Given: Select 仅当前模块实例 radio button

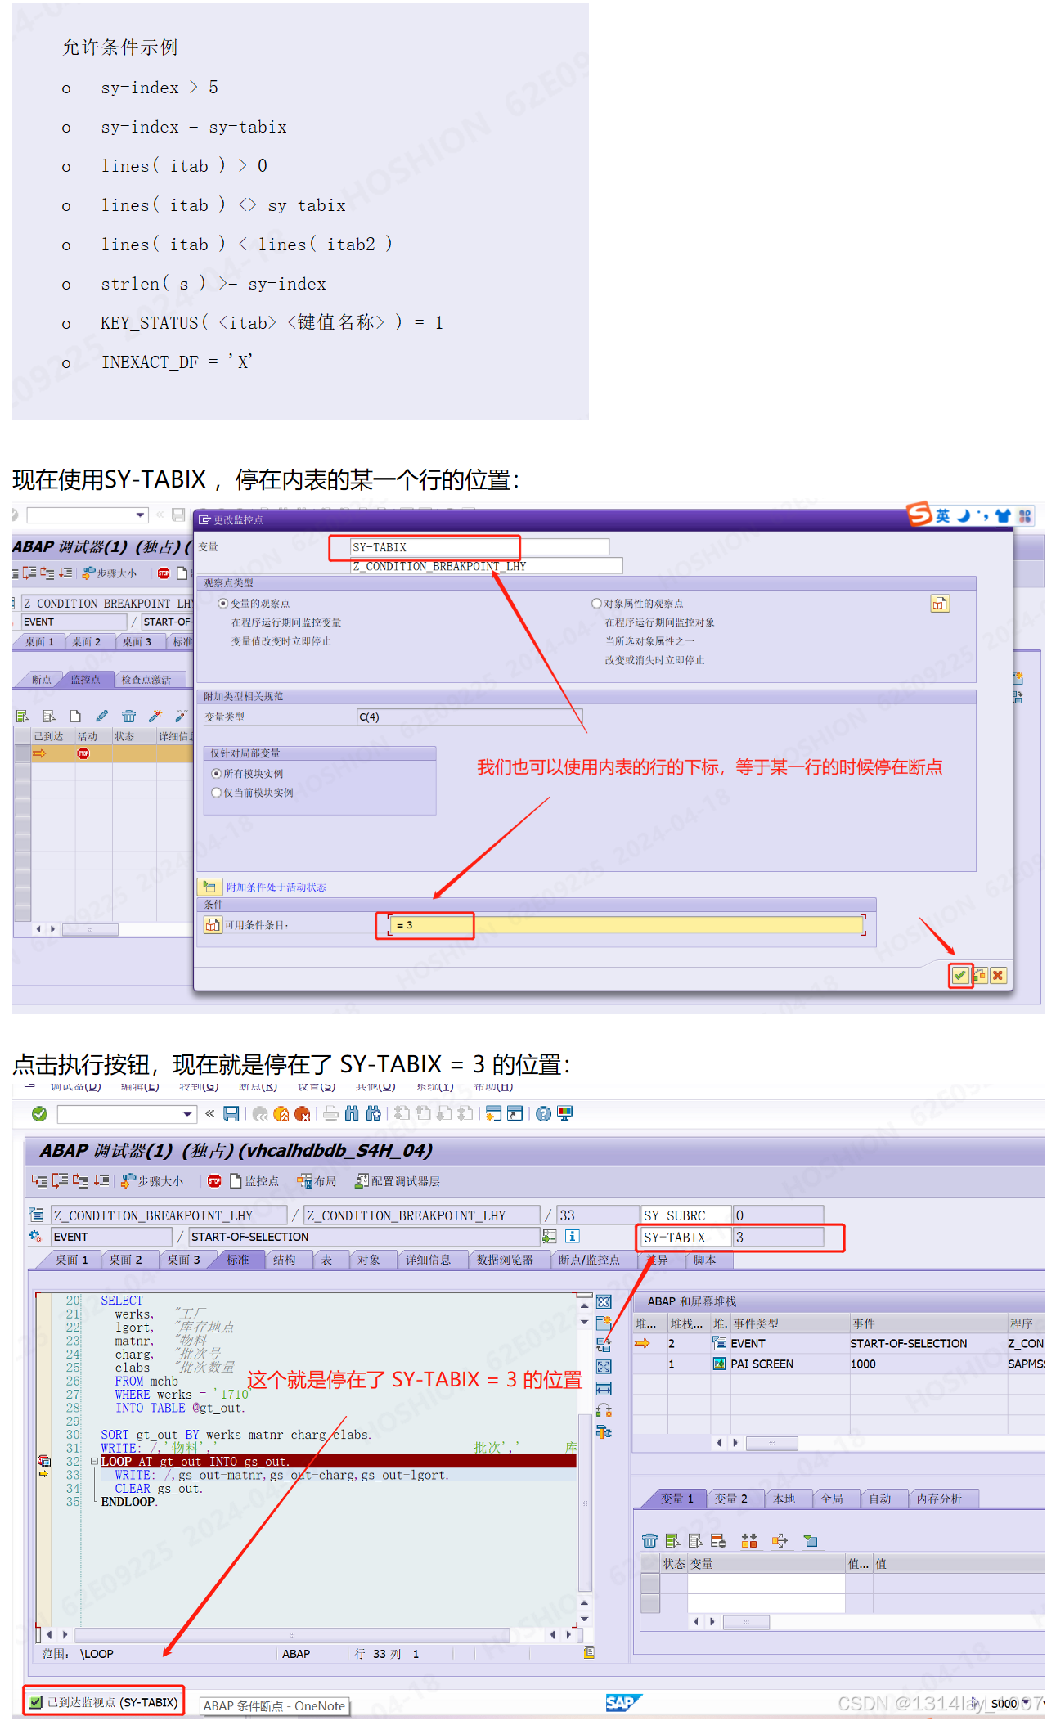Looking at the screenshot, I should pyautogui.click(x=217, y=792).
